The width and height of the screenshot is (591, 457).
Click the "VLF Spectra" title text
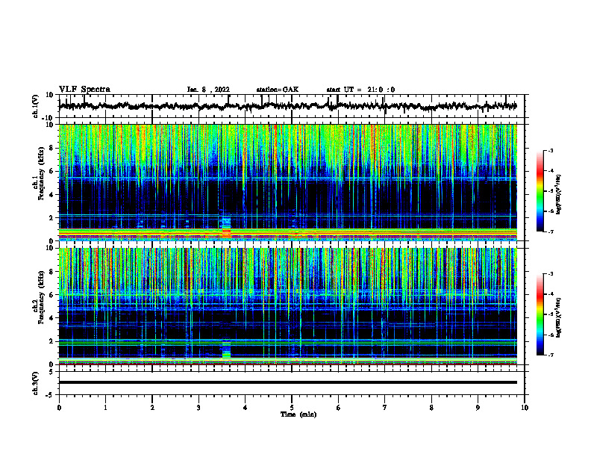coord(84,90)
